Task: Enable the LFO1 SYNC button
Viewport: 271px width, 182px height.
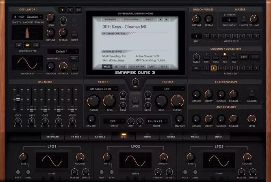Action: (x=28, y=172)
